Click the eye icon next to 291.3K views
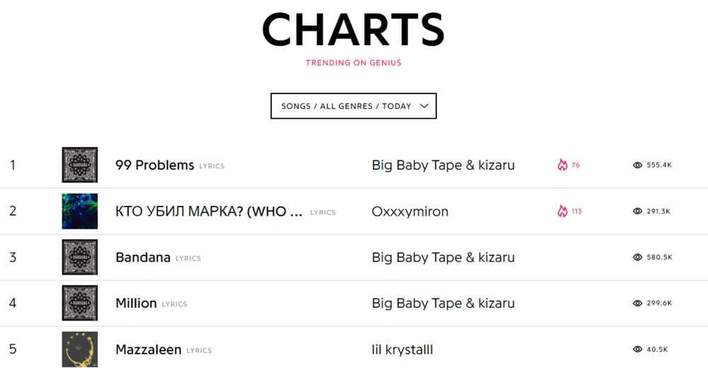Image resolution: width=708 pixels, height=372 pixels. pyautogui.click(x=638, y=211)
